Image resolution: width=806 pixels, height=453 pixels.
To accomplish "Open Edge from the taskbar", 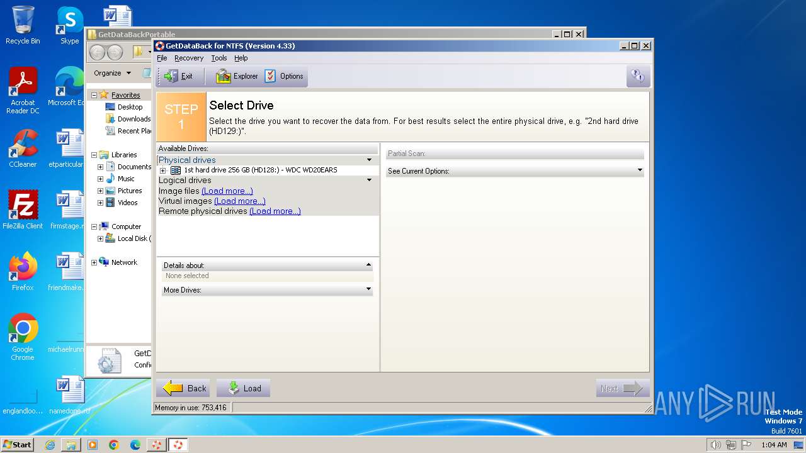I will click(135, 445).
